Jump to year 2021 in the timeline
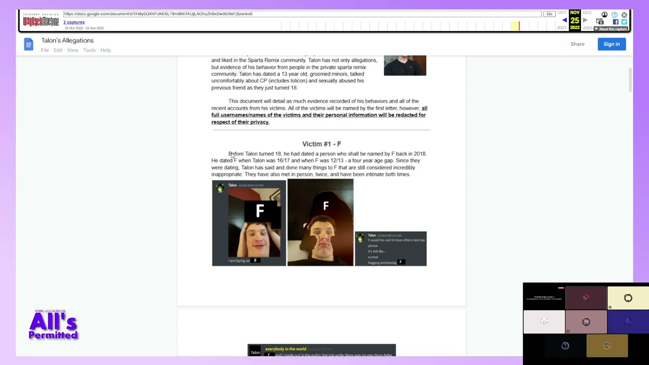649x365 pixels. click(562, 28)
